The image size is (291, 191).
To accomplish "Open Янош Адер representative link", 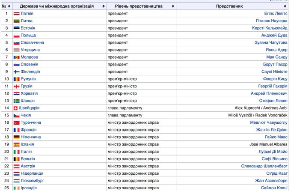I will 276,50.
